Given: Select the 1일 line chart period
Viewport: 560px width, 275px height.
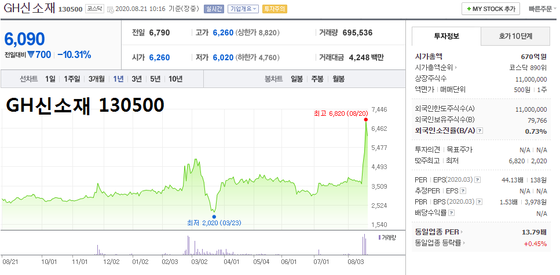Looking at the screenshot, I should coord(50,79).
